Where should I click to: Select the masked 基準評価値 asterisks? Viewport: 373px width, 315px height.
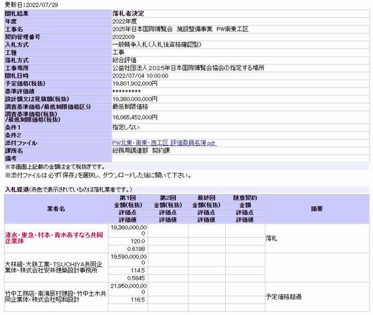[x=127, y=91]
